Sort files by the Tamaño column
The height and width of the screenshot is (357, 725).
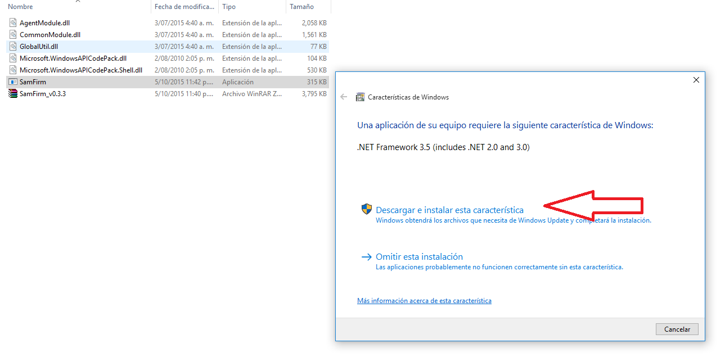[x=301, y=6]
